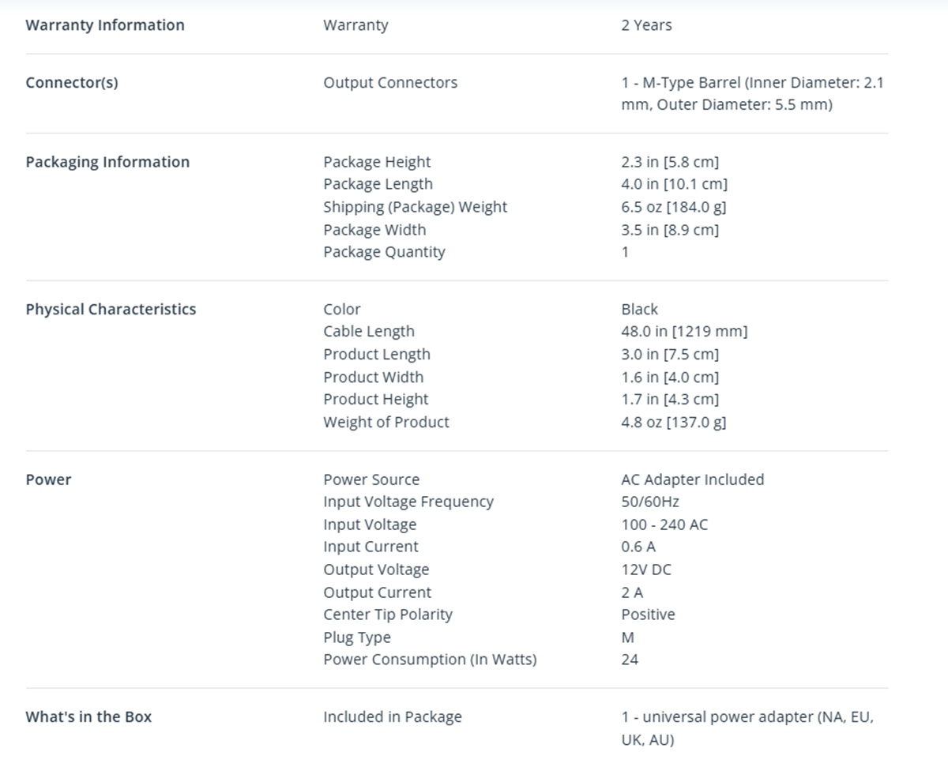Select the Shipping (Package) Weight label
Viewport: 948px width, 767px height.
[x=415, y=207]
